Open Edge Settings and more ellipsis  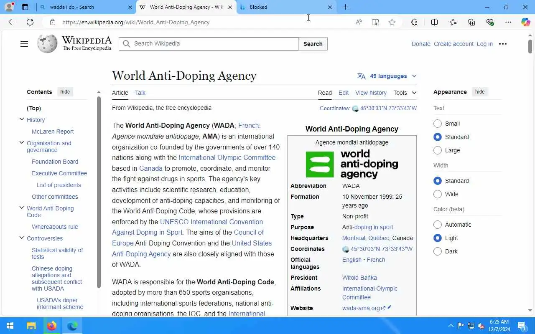[x=508, y=22]
